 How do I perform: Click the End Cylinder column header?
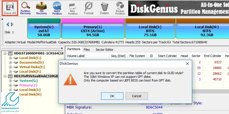(x=213, y=56)
